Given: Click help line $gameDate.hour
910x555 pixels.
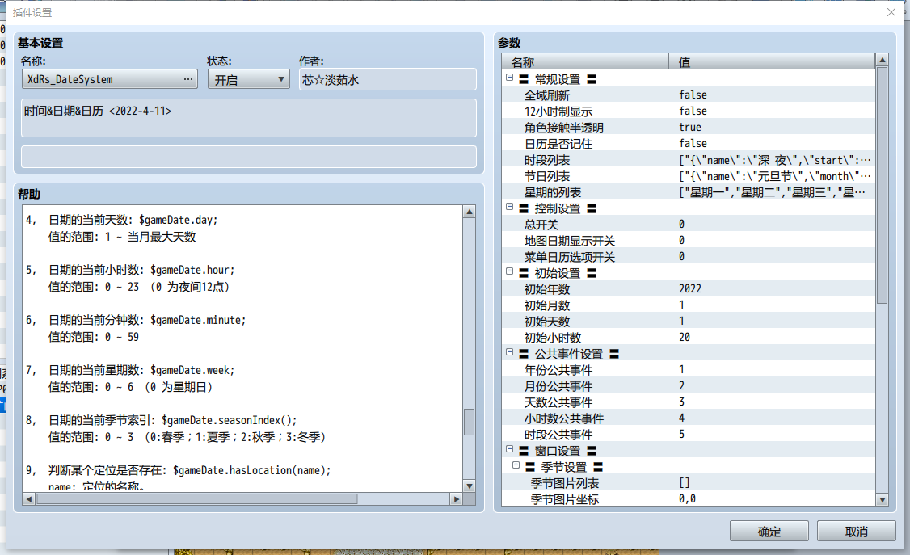Looking at the screenshot, I should point(192,270).
